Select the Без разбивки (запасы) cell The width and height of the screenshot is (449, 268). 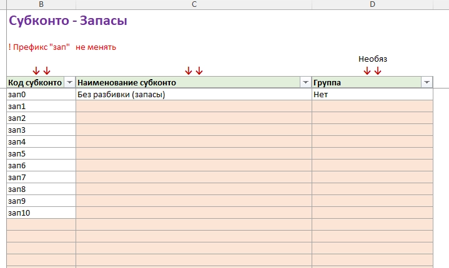194,94
